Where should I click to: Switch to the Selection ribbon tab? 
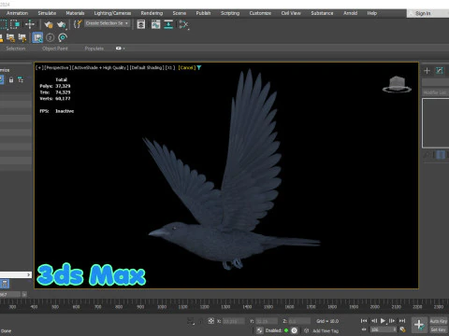coord(16,49)
